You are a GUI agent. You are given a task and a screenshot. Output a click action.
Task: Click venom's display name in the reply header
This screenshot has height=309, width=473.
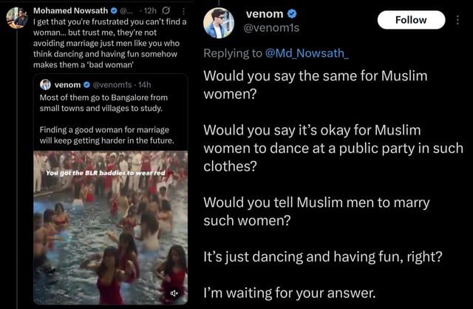point(263,14)
